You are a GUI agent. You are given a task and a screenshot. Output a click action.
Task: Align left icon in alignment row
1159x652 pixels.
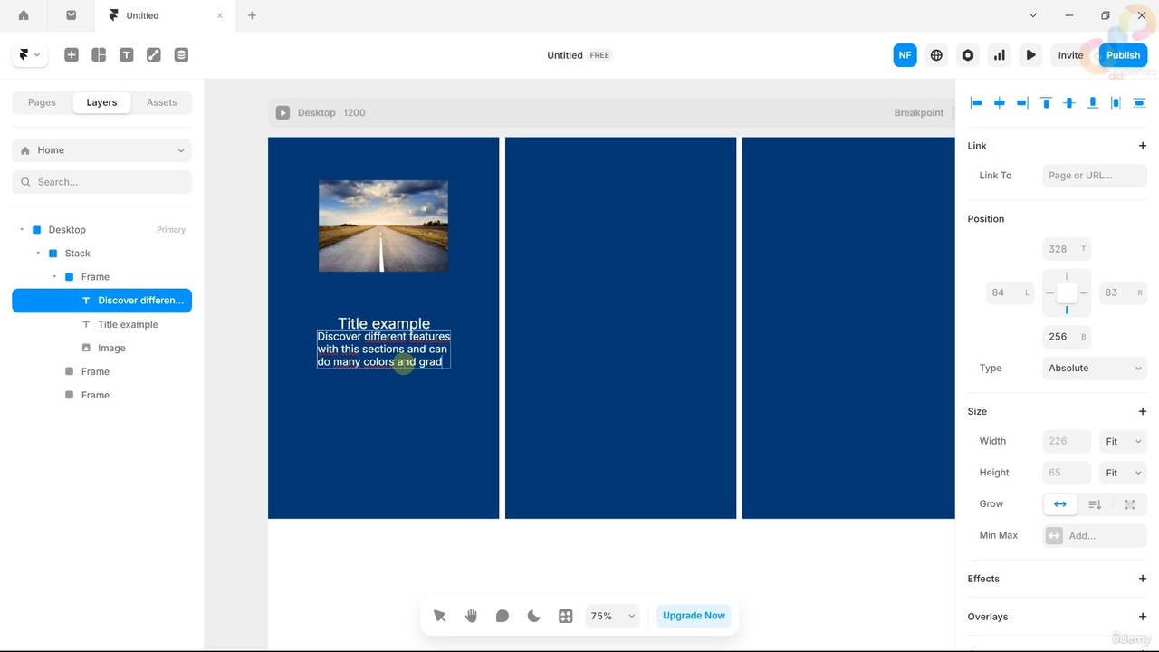click(x=976, y=103)
